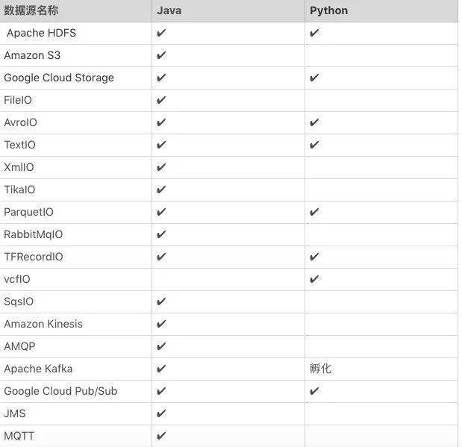Click the Python checkmark for vcfIO
The width and height of the screenshot is (462, 447).
314,279
